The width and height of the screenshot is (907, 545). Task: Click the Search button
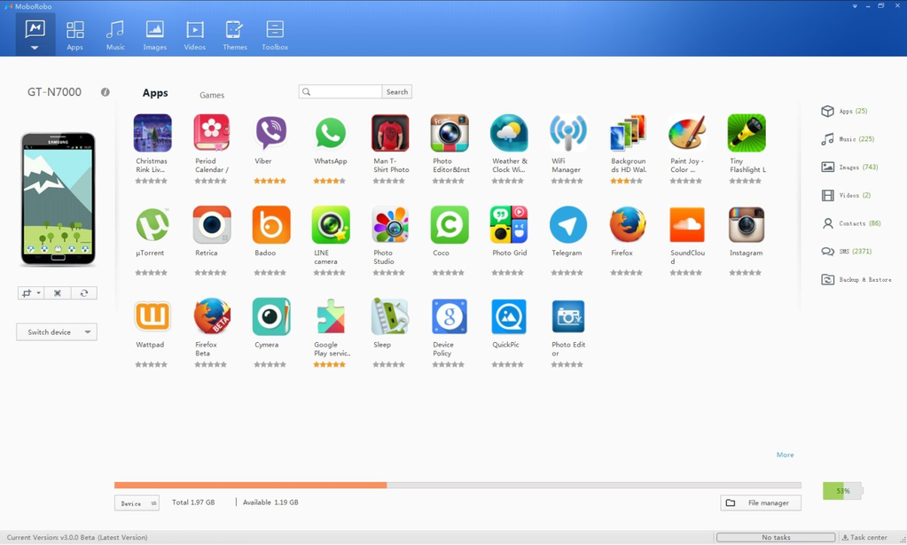click(x=397, y=91)
